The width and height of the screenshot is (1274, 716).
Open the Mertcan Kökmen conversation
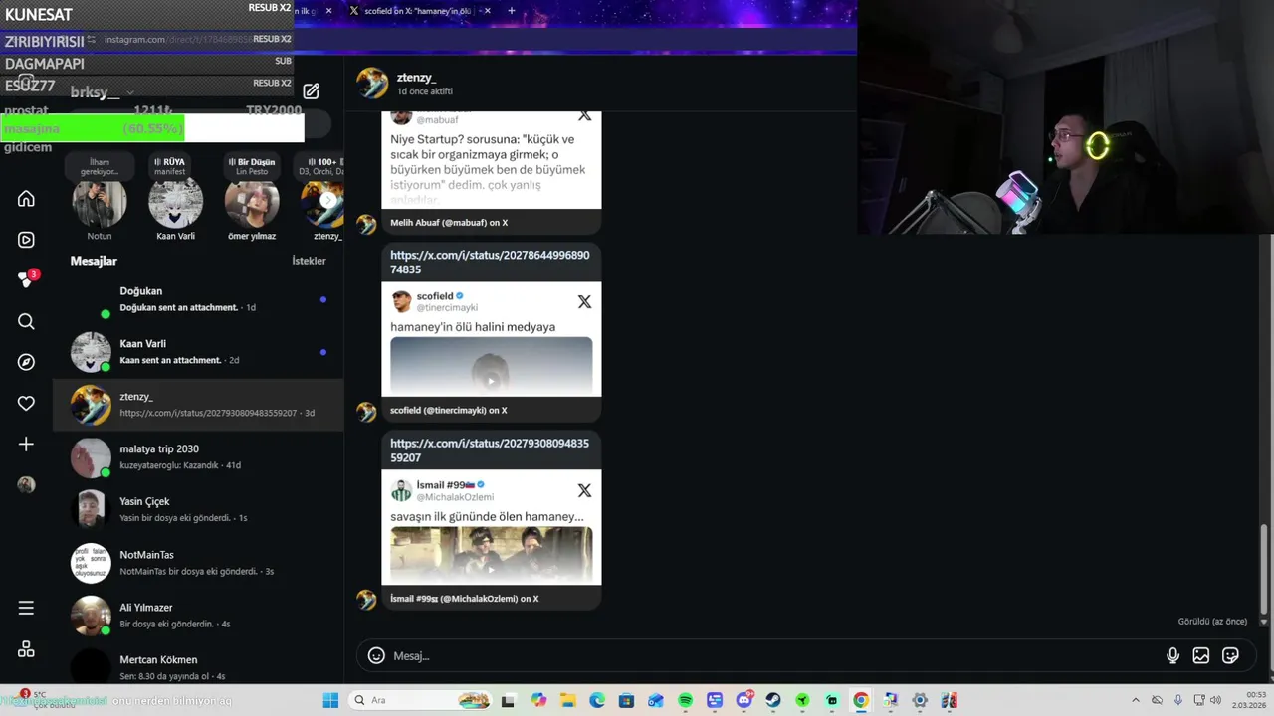(199, 667)
